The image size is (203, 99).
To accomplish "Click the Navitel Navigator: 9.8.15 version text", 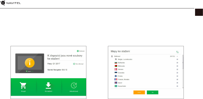I will click(x=57, y=70).
